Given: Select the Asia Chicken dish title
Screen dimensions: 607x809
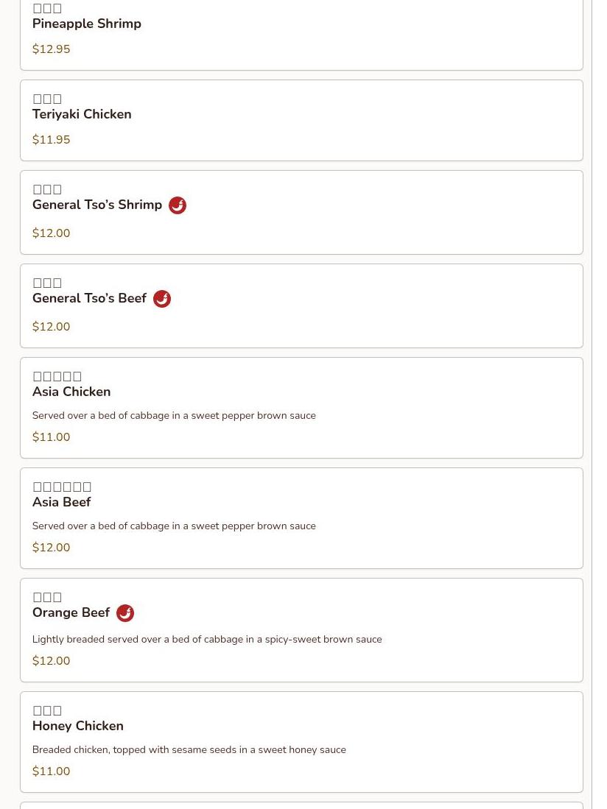Looking at the screenshot, I should pos(71,392).
